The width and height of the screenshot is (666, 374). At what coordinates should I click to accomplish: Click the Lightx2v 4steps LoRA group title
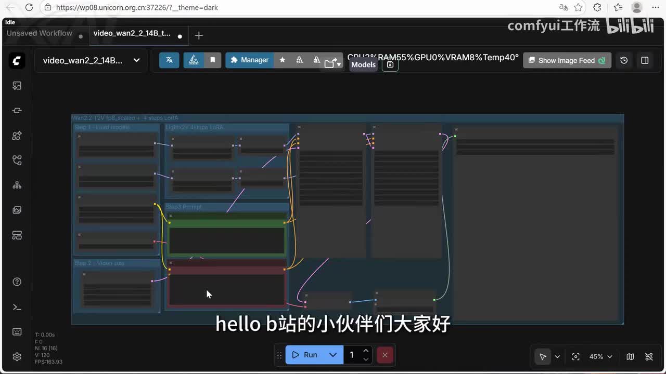click(x=195, y=127)
